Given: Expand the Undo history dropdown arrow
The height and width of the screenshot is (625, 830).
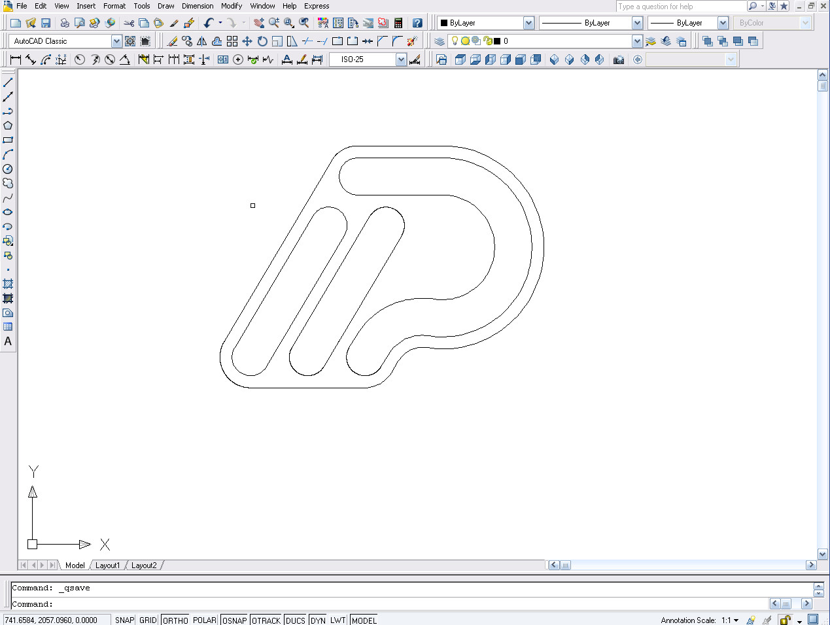Looking at the screenshot, I should (x=220, y=23).
